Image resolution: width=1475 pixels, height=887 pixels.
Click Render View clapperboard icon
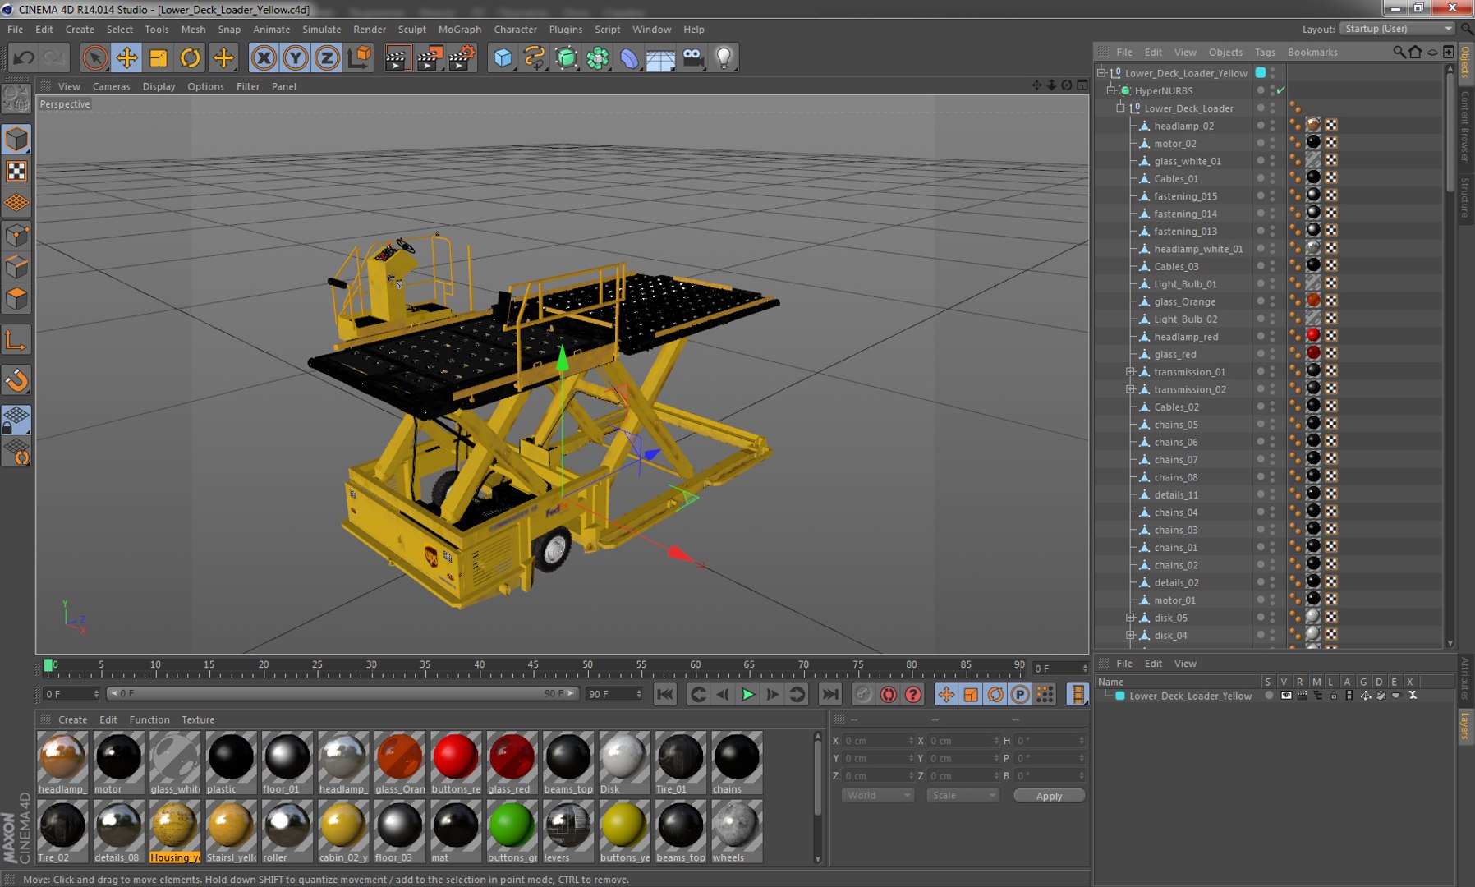[397, 57]
